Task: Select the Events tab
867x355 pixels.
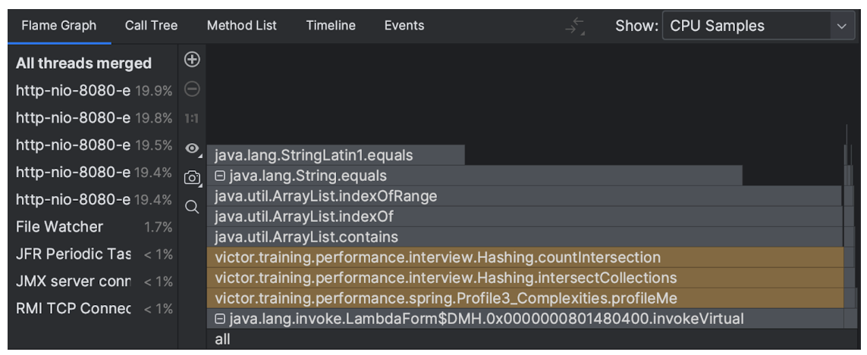Action: coord(404,26)
